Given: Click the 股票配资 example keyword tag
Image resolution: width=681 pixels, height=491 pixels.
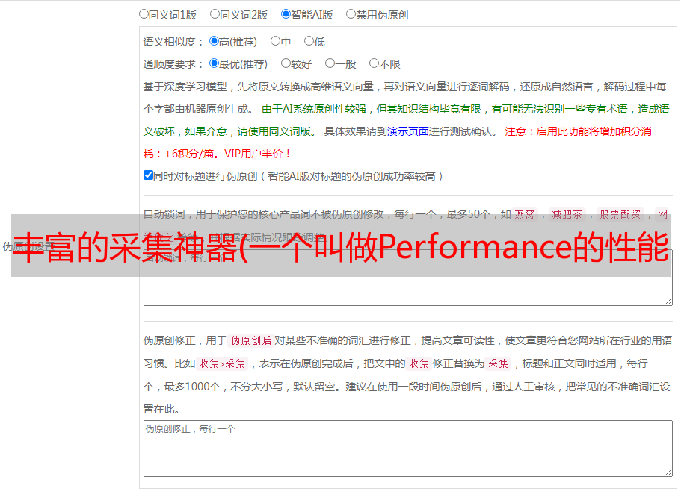Looking at the screenshot, I should [620, 214].
